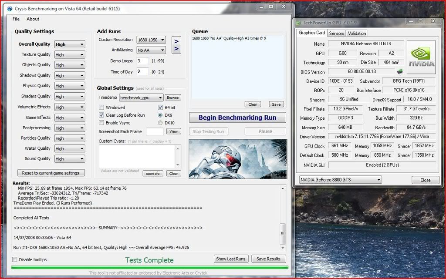
Task: Enable the Windowed checkbox
Action: [x=101, y=108]
